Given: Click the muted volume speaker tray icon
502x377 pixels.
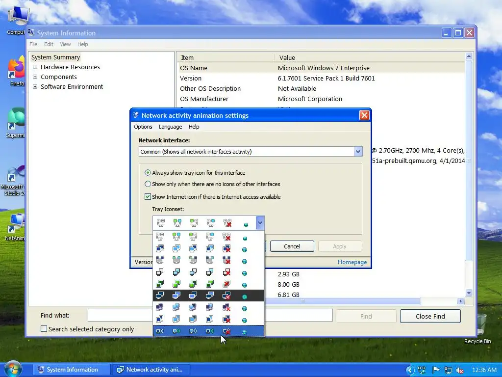Looking at the screenshot, I should (x=460, y=370).
